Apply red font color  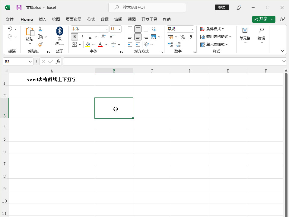100,44
